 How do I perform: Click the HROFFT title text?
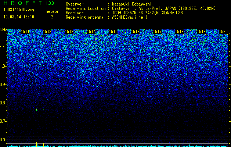coord(23,3)
